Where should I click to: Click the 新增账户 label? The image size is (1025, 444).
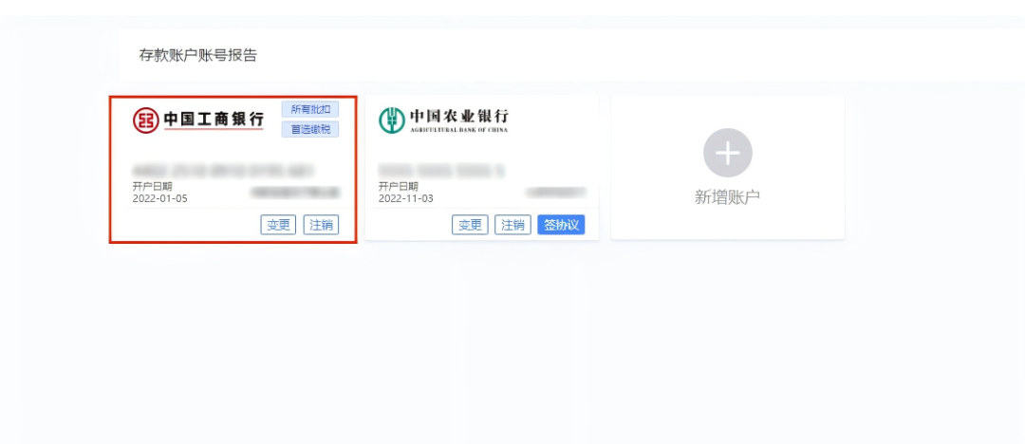[x=728, y=196]
